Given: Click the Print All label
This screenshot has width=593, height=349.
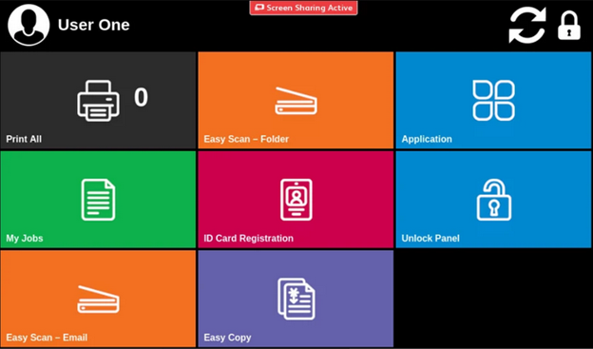Looking at the screenshot, I should coord(24,139).
